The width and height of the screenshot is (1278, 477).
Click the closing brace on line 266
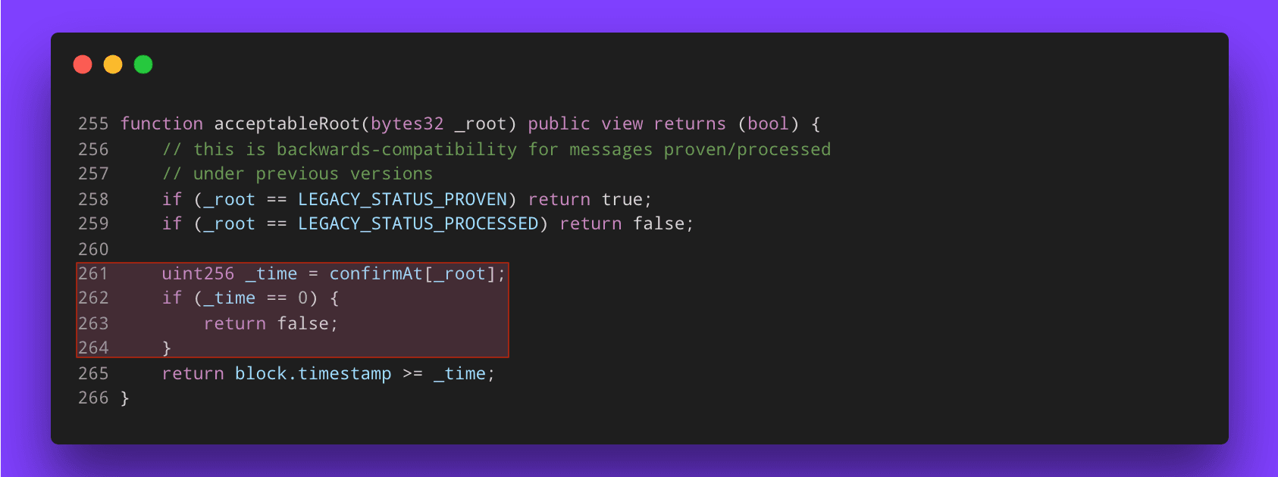click(x=125, y=397)
